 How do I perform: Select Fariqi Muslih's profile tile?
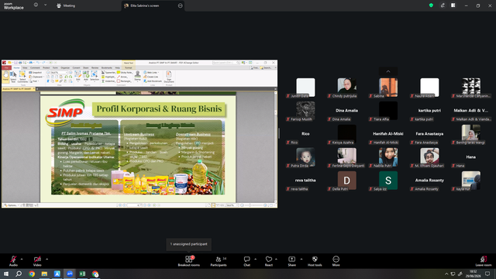(x=305, y=111)
